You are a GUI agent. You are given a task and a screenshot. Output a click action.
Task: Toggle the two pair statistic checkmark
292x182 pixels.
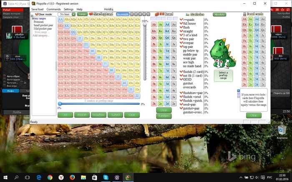point(181,39)
